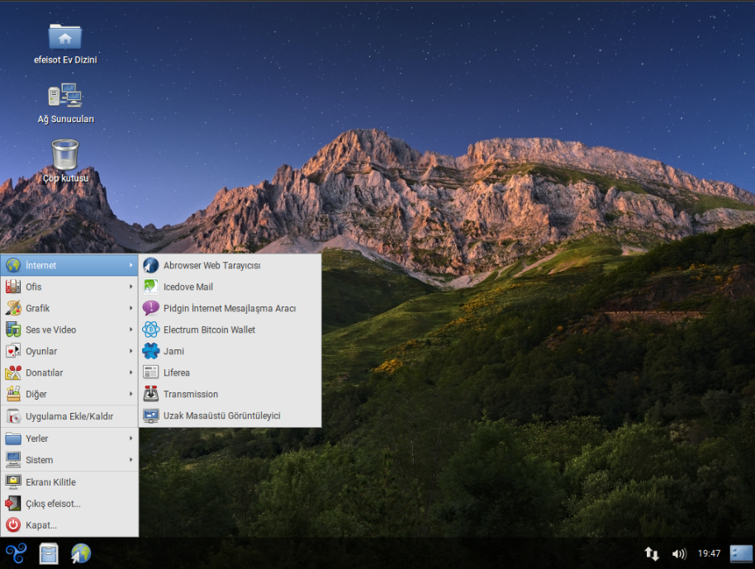Click the Electrum Bitcoin atom icon

coord(150,330)
